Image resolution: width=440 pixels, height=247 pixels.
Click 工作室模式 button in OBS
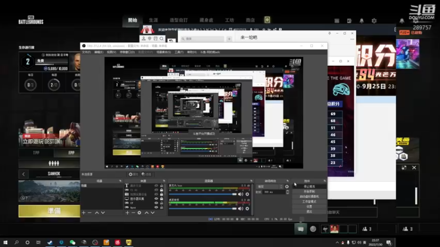tap(309, 201)
